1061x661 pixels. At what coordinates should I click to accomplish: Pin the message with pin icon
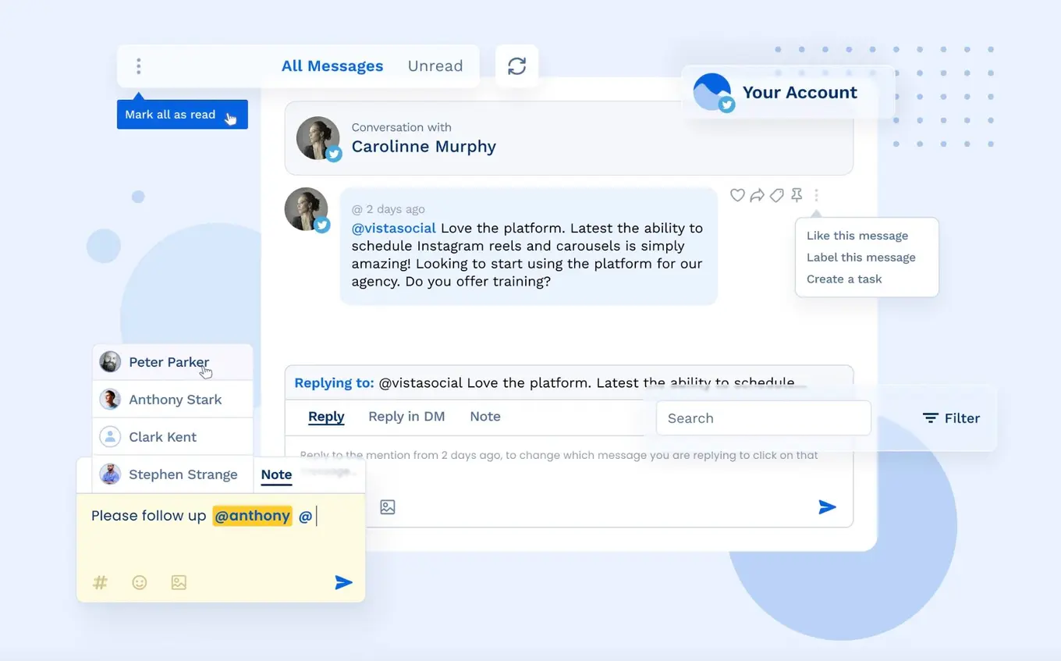(797, 195)
